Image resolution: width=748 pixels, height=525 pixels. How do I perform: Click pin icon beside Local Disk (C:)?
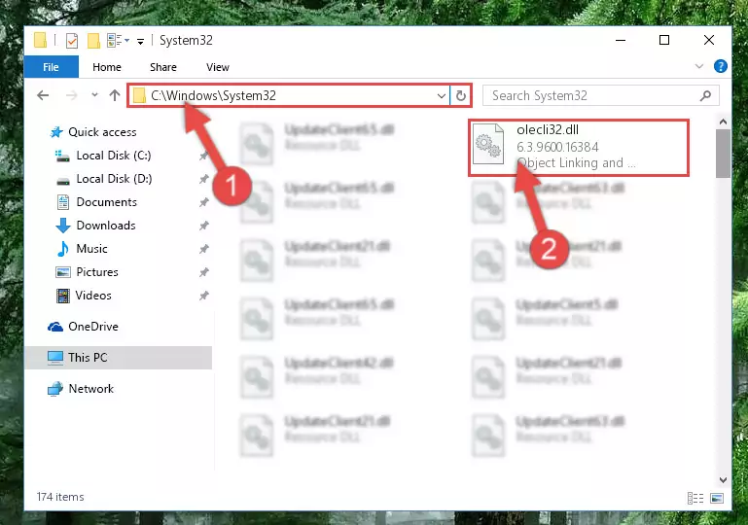[x=203, y=156]
